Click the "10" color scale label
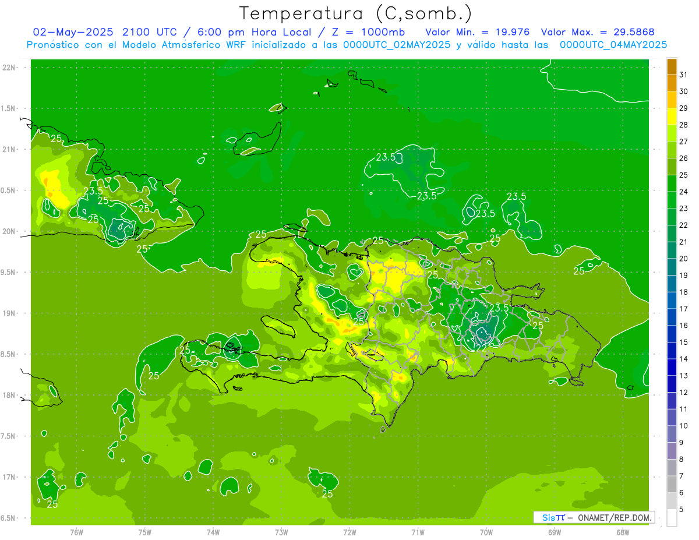This screenshot has width=699, height=540. click(684, 426)
